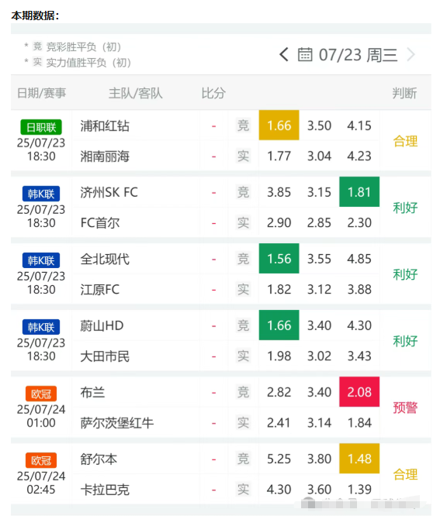Go to next day with right chevron

(x=411, y=55)
